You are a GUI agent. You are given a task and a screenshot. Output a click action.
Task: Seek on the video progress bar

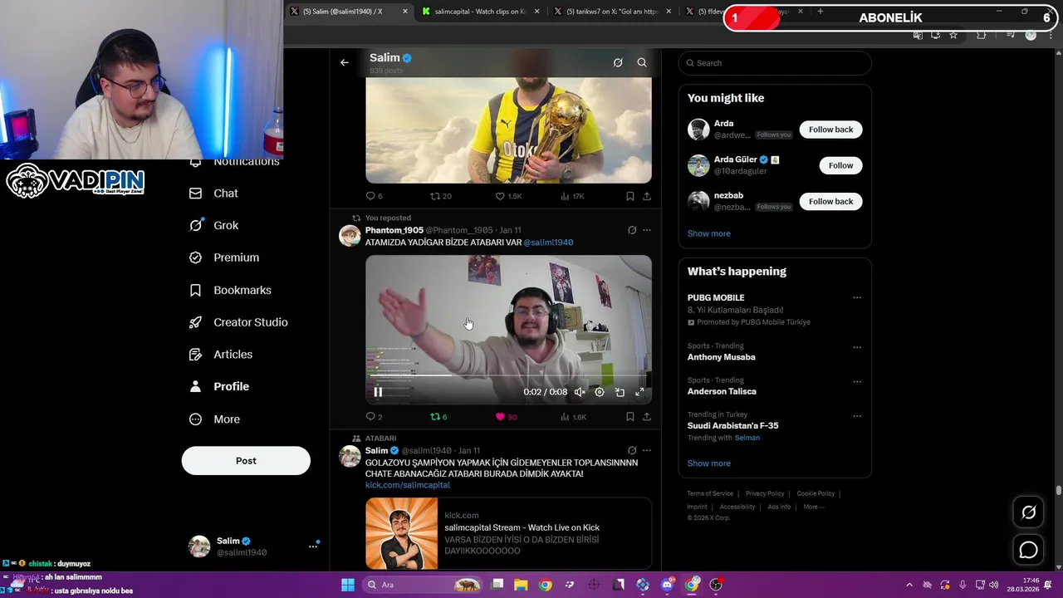pyautogui.click(x=508, y=375)
